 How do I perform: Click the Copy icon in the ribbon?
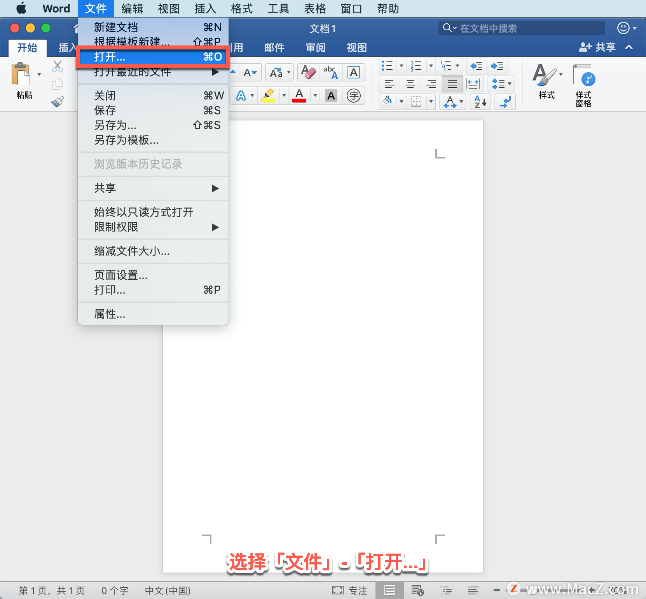(x=58, y=84)
